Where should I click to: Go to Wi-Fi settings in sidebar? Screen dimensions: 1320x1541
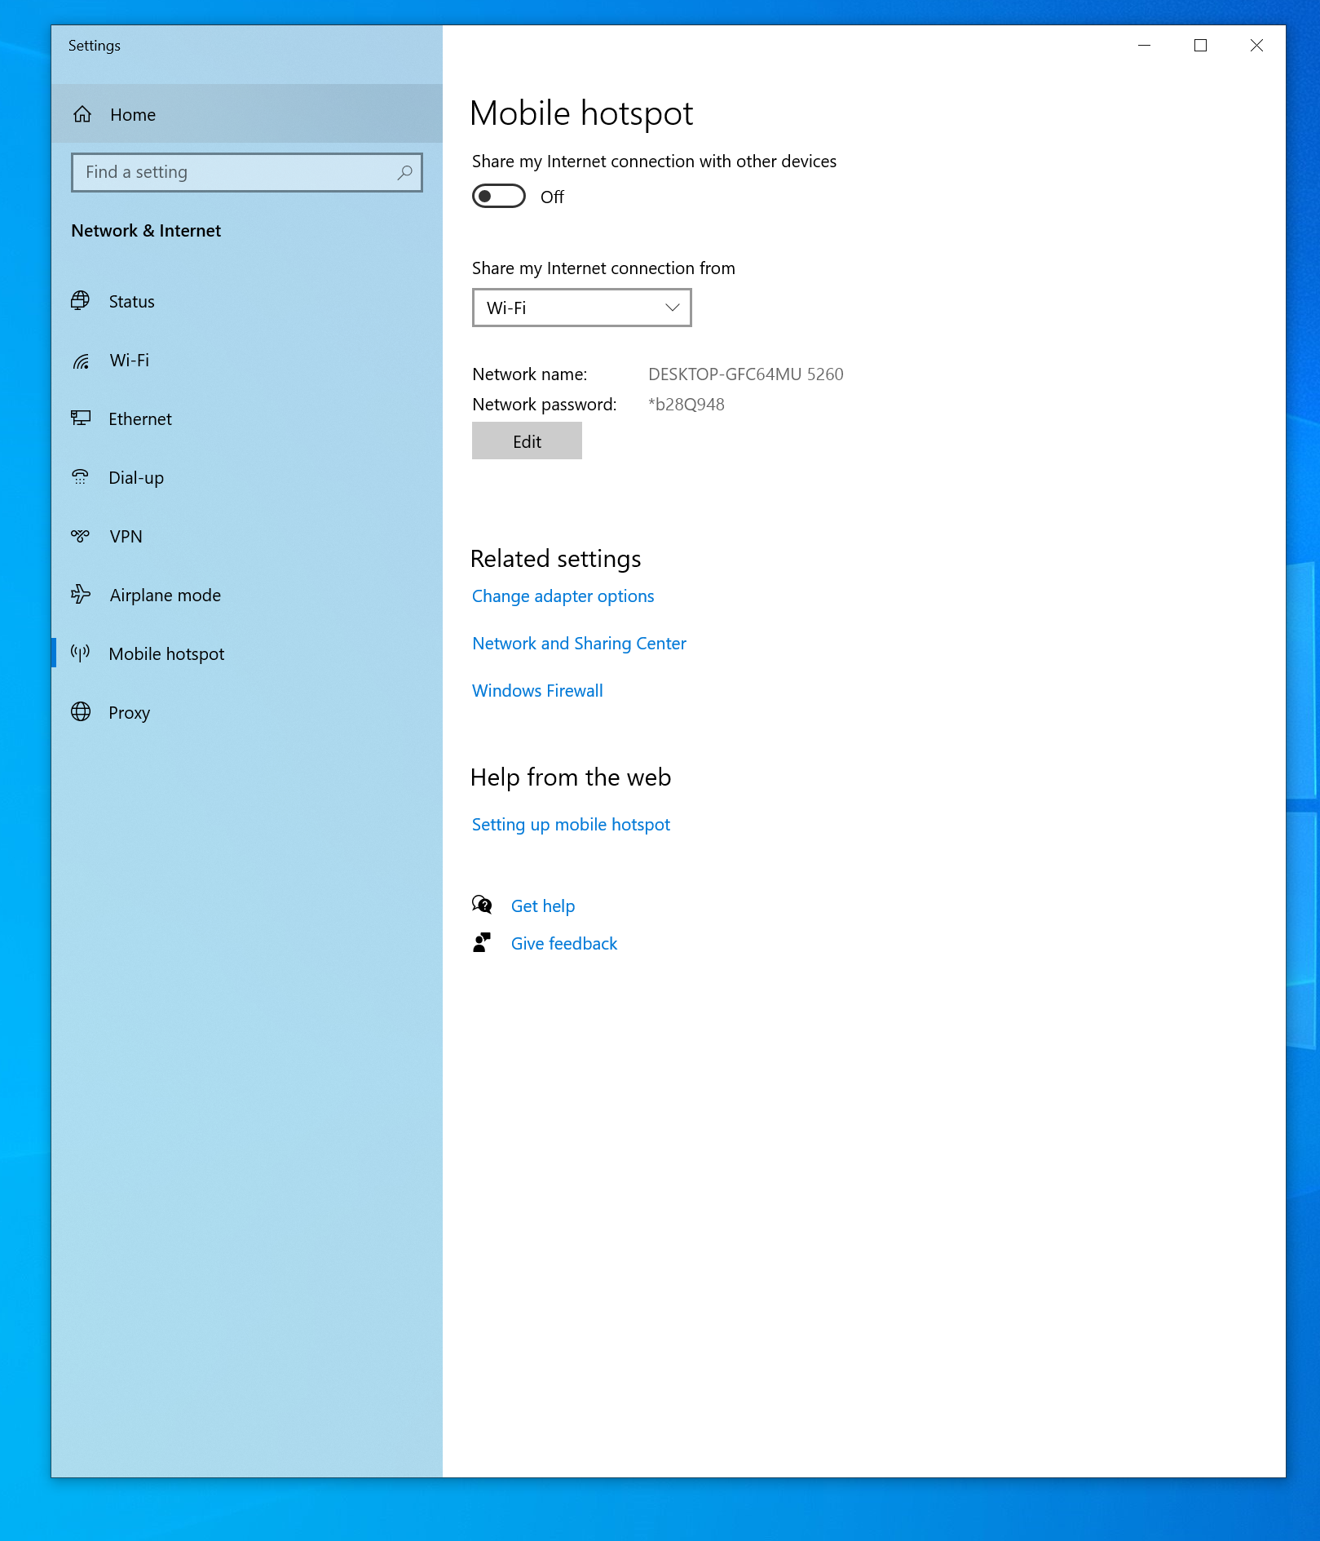(x=247, y=361)
